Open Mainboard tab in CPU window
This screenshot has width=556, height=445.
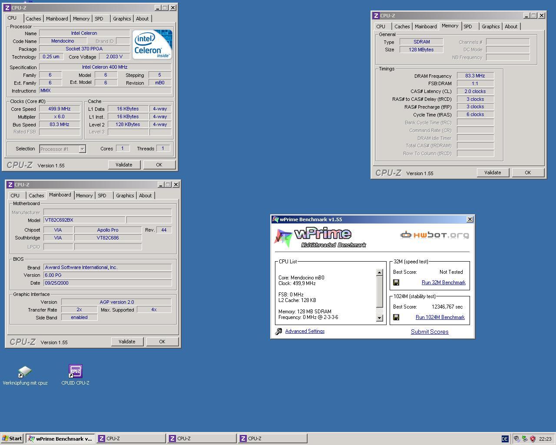point(57,19)
